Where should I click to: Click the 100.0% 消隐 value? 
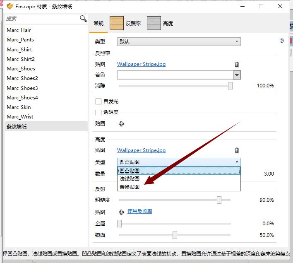(265, 86)
